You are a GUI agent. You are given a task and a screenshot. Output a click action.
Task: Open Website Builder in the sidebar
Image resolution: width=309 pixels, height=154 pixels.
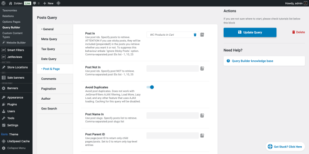(14, 43)
